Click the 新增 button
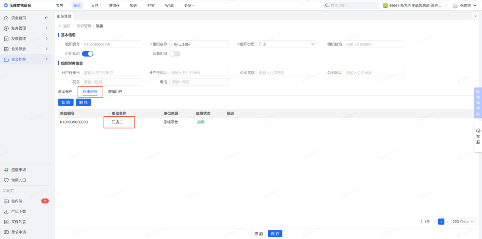This screenshot has width=482, height=239. [x=66, y=102]
